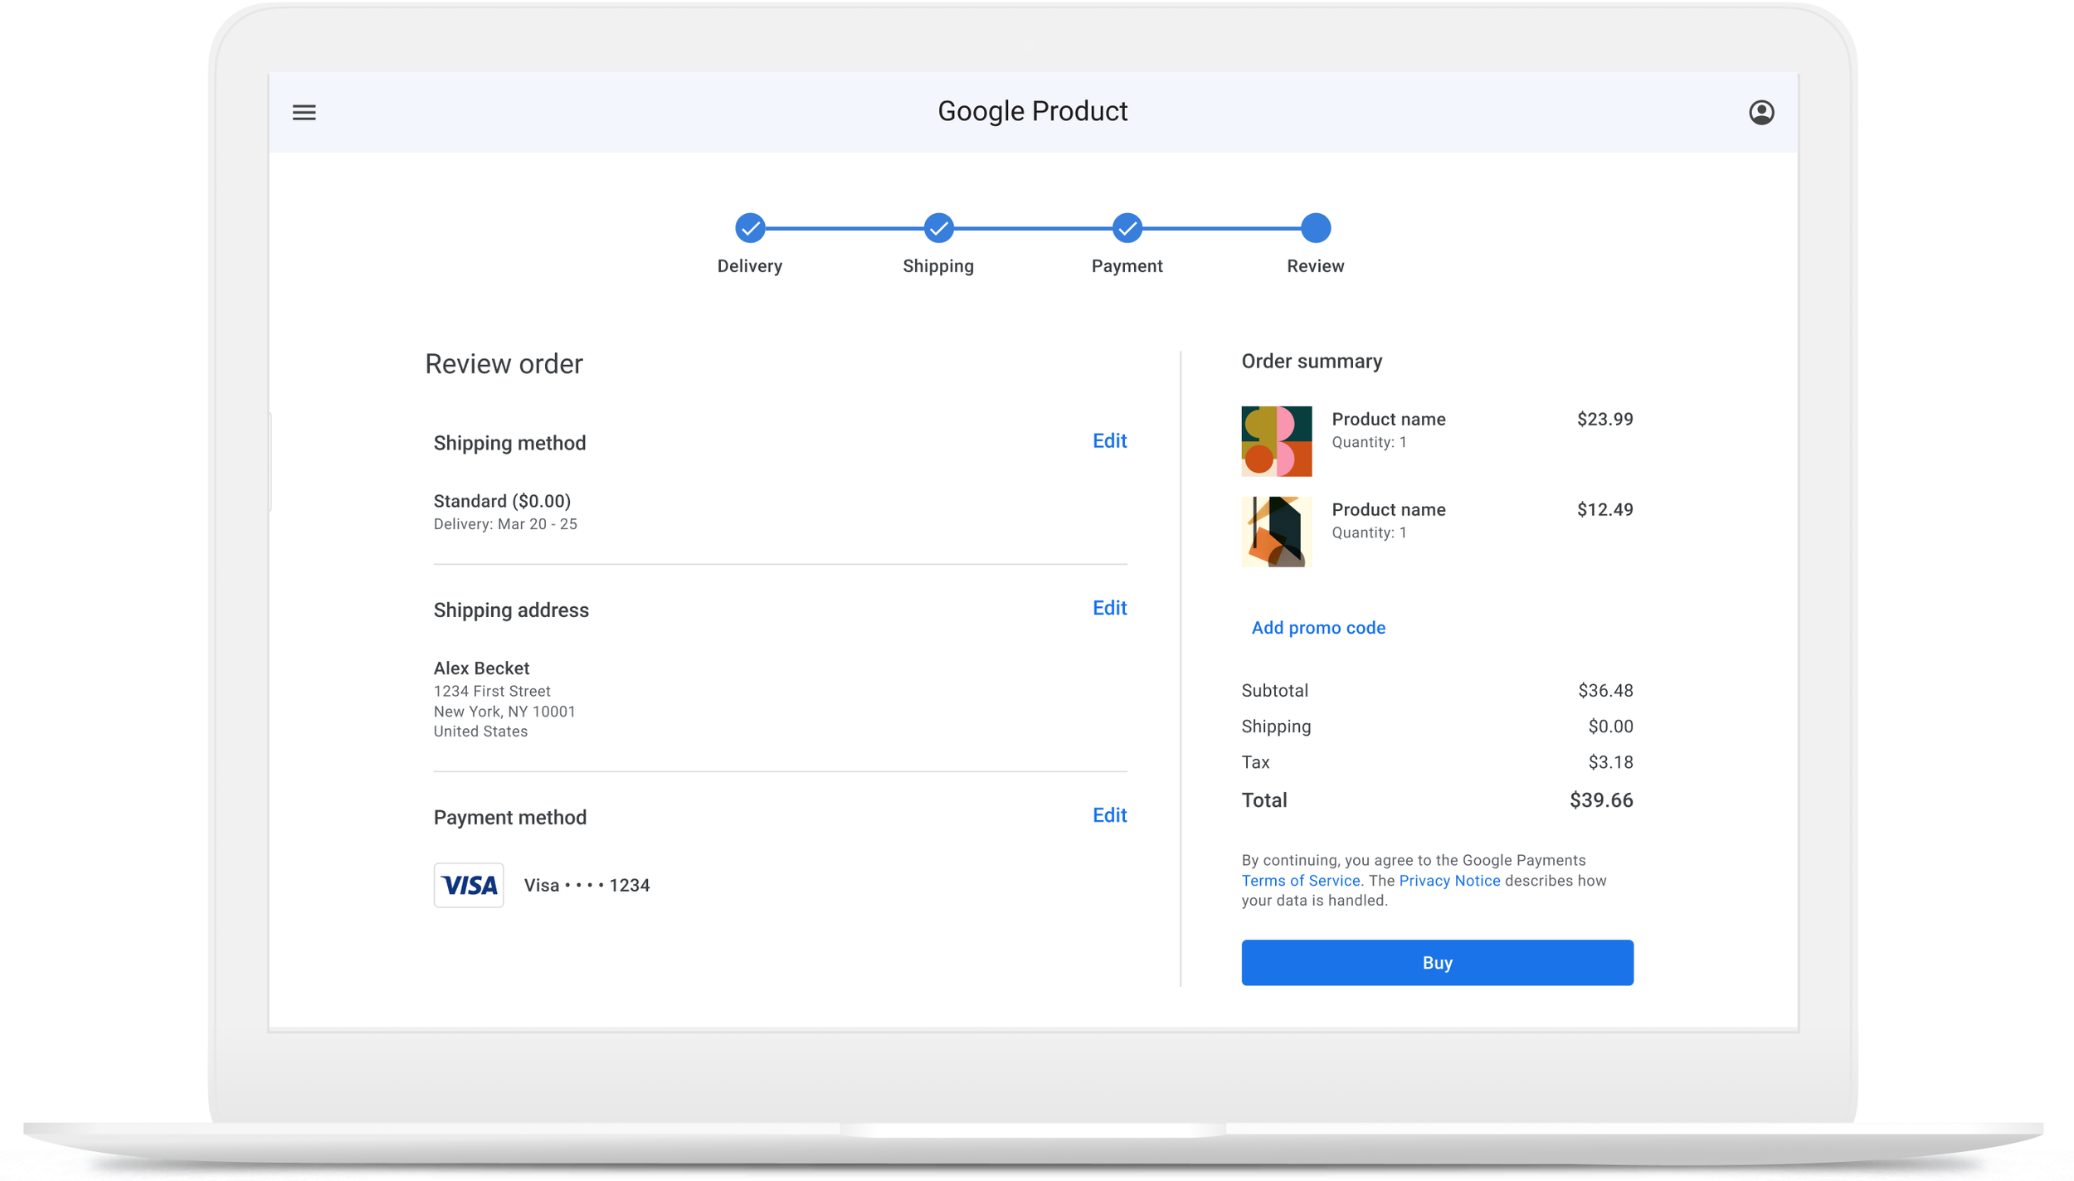Edit the payment method
The height and width of the screenshot is (1181, 2074).
click(1108, 815)
